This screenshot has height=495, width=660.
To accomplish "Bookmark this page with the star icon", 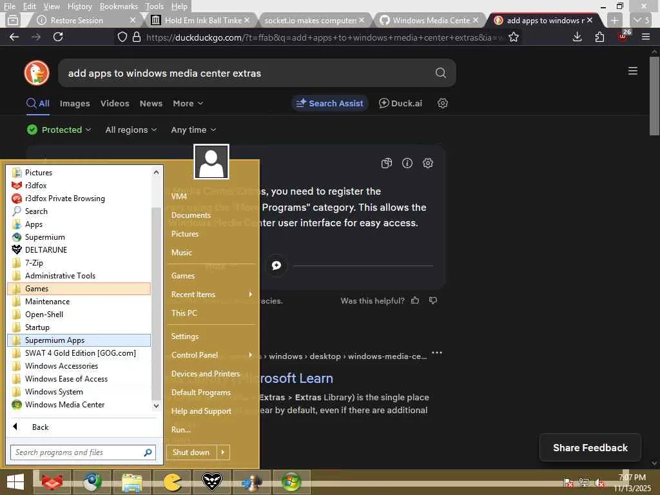I will 514,37.
